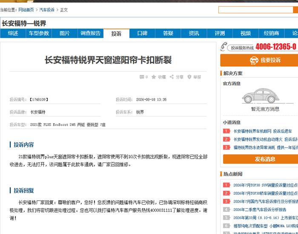
Task: Click car series value 锐界
Action: point(140,112)
